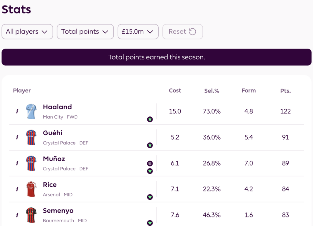
Task: Expand the All players filter dropdown
Action: [27, 32]
